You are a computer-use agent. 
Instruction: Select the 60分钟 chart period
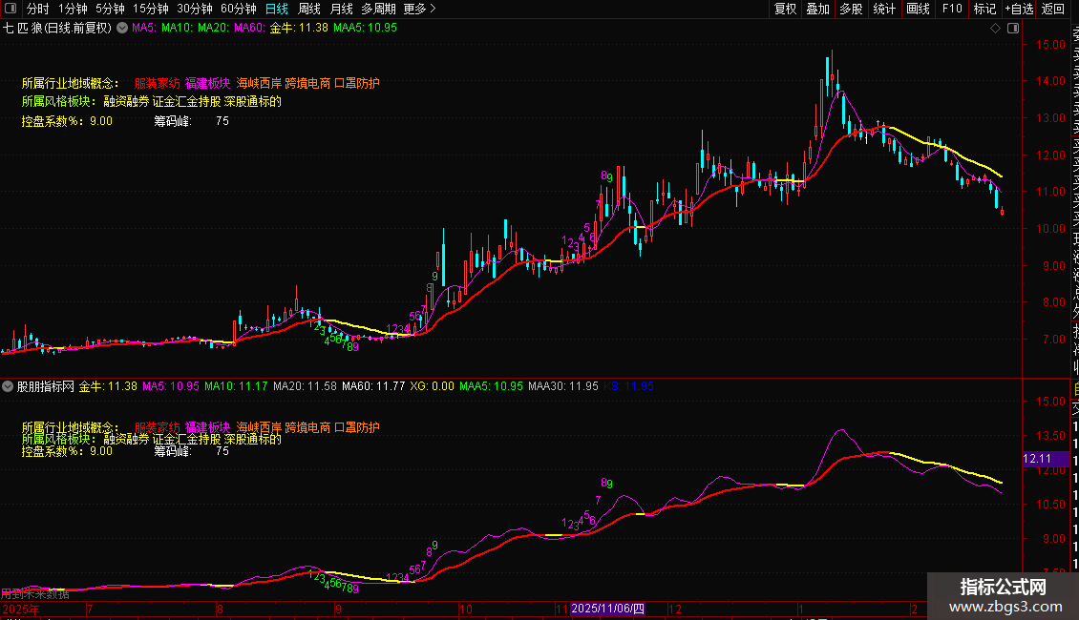tap(239, 9)
